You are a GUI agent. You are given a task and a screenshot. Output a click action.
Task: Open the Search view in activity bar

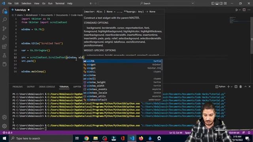4,20
